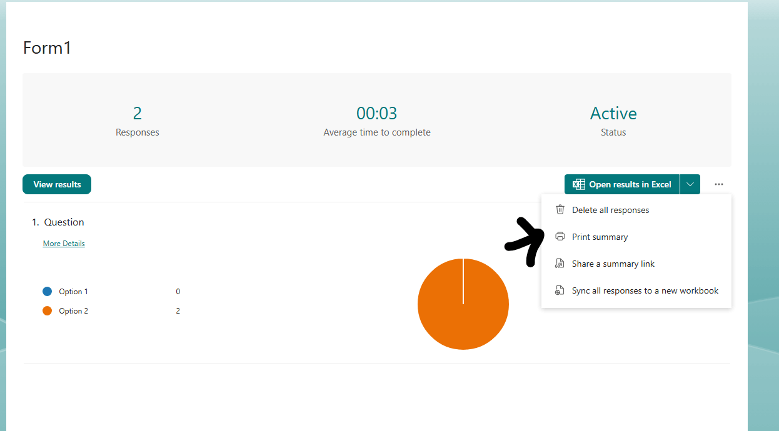Click the Responses count of 2
This screenshot has width=779, height=431.
click(x=138, y=113)
